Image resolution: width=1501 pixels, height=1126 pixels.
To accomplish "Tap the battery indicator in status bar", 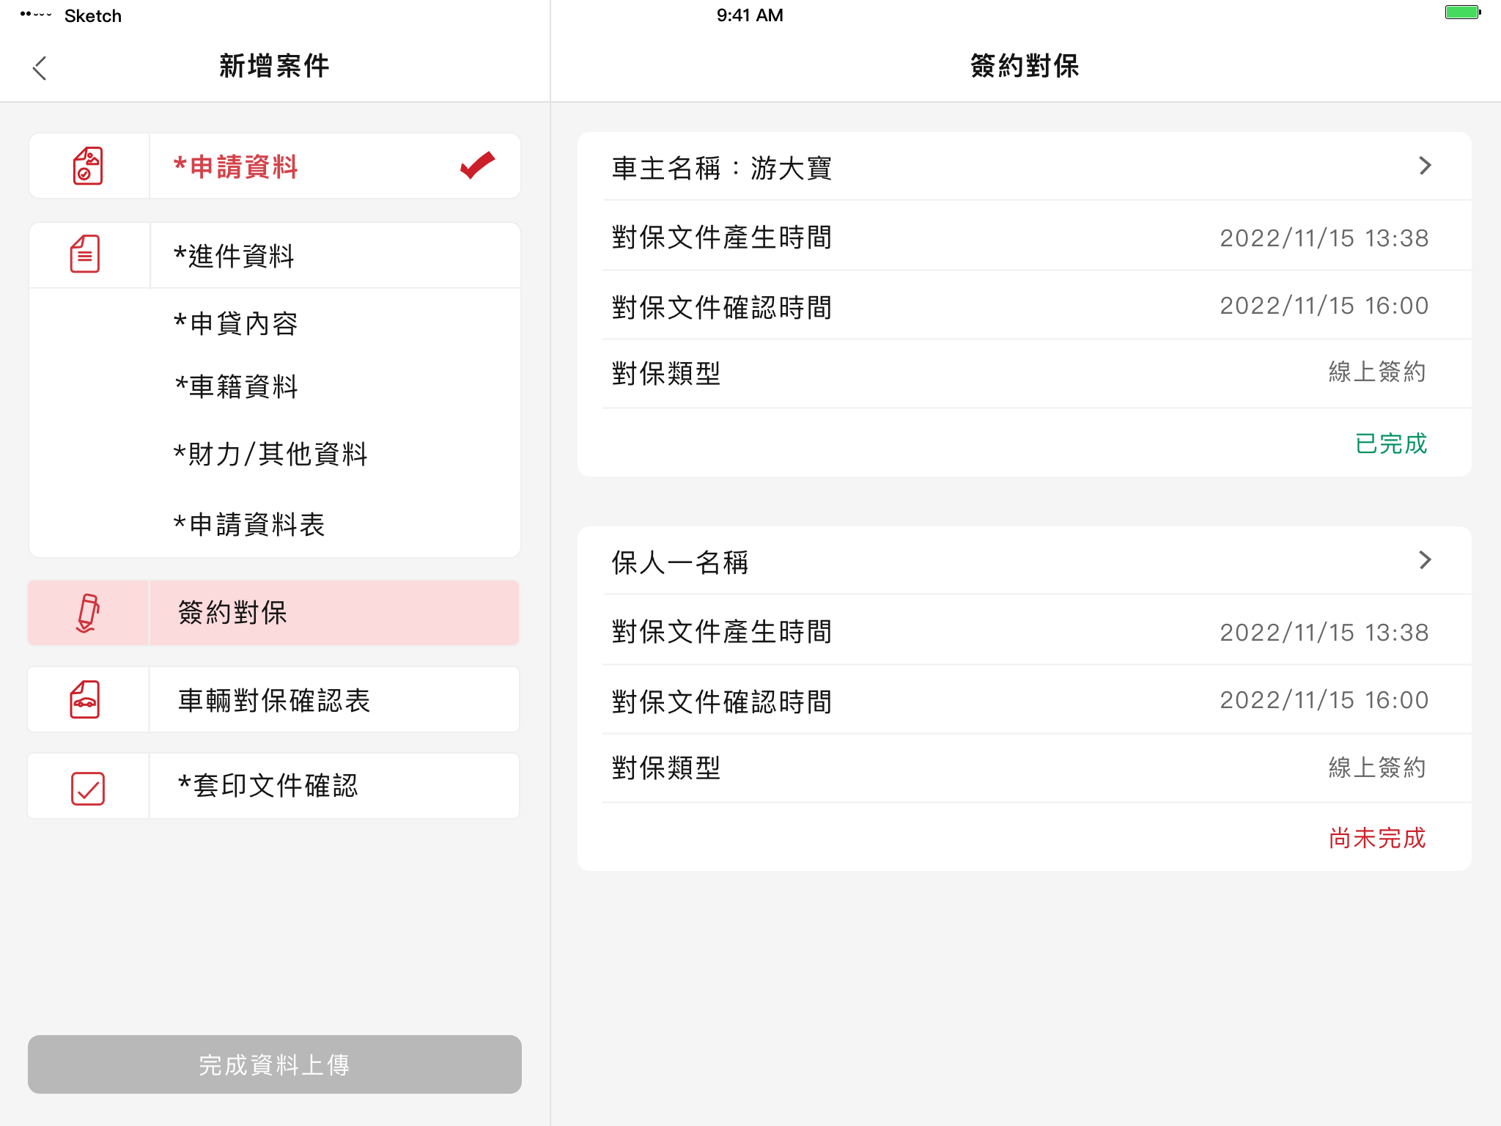I will click(x=1463, y=12).
